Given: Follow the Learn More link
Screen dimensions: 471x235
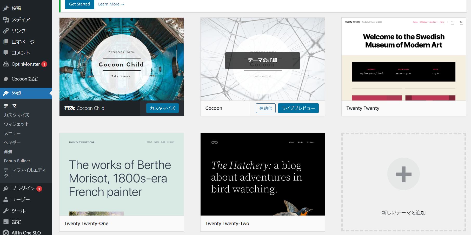Looking at the screenshot, I should 111,4.
